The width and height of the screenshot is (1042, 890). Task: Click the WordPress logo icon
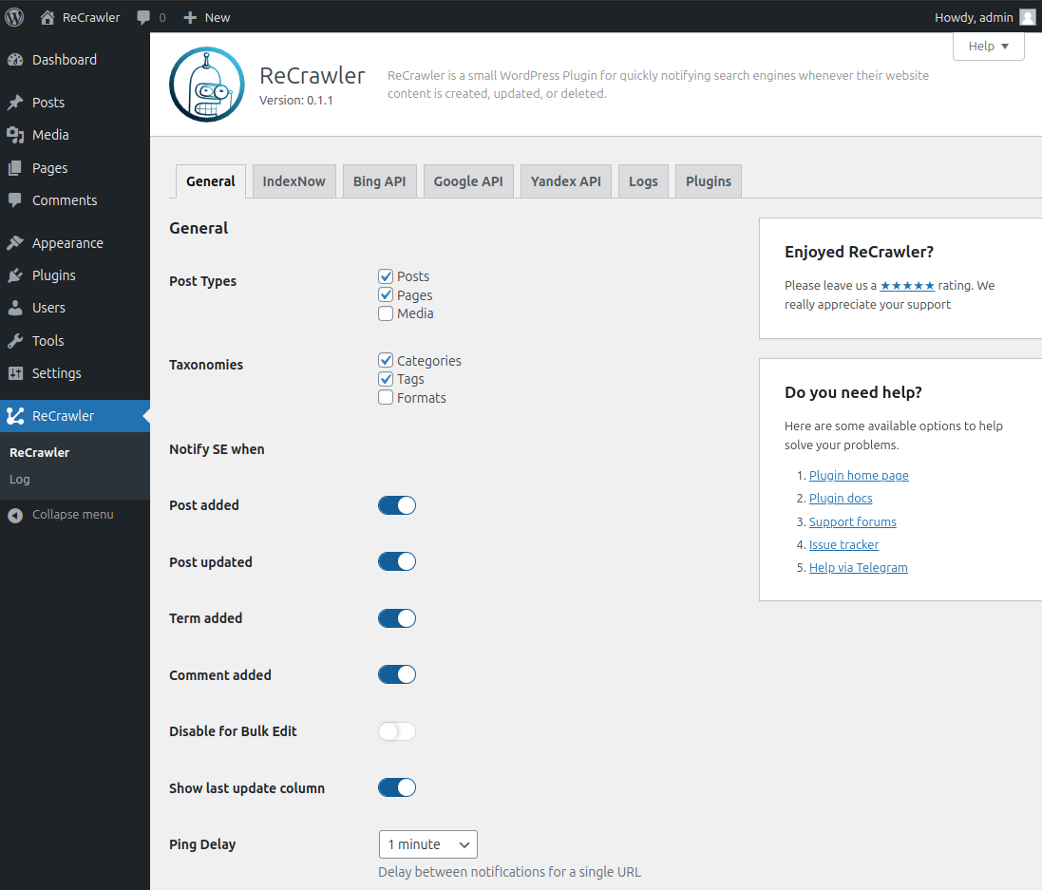[14, 17]
